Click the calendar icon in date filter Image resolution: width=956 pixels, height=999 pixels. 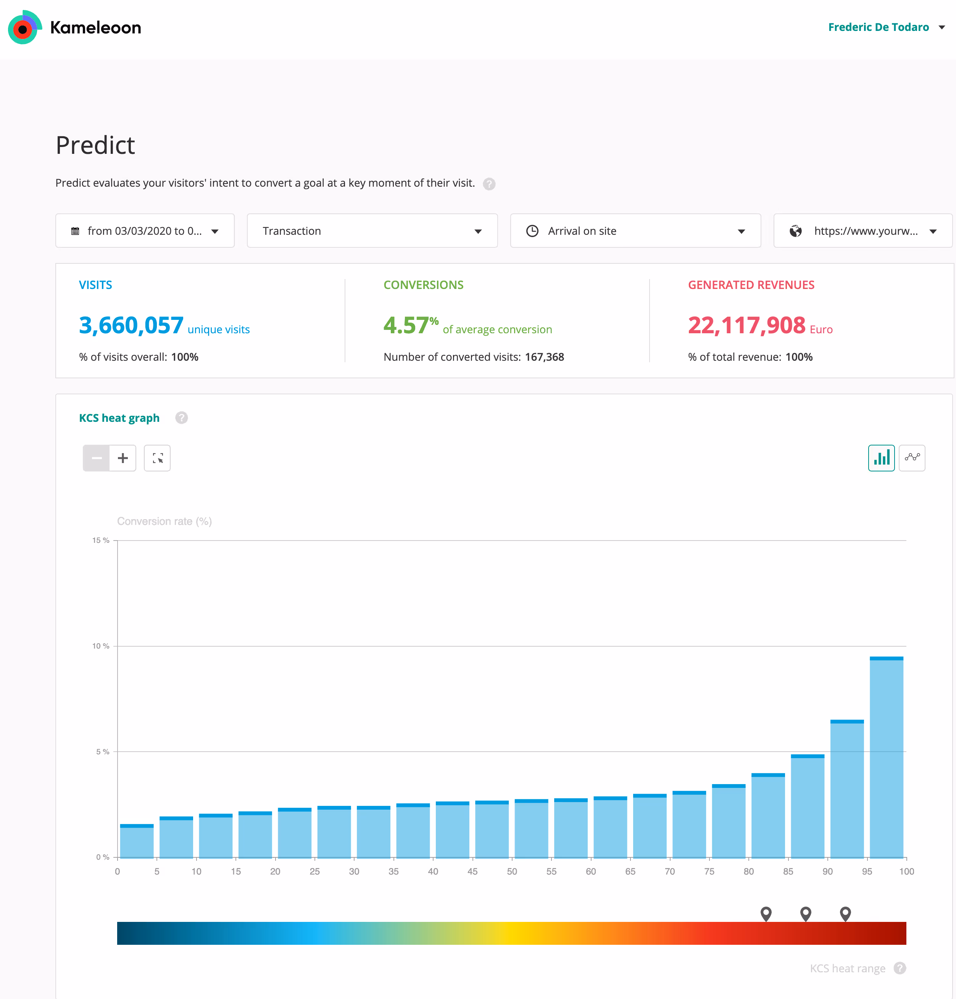76,231
